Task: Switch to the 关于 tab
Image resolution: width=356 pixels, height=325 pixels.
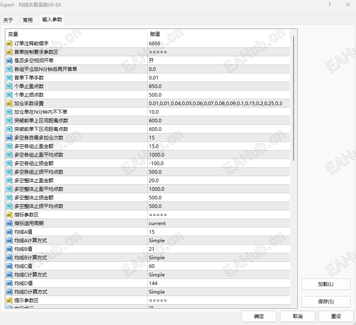Action: 10,20
